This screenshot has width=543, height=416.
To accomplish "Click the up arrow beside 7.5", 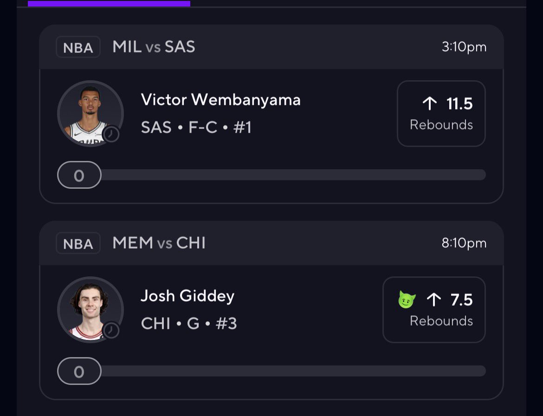I will point(433,300).
